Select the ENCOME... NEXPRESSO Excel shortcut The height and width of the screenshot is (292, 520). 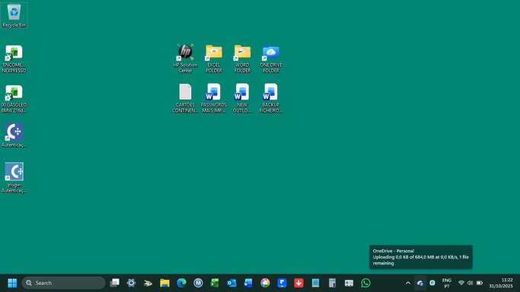point(14,59)
